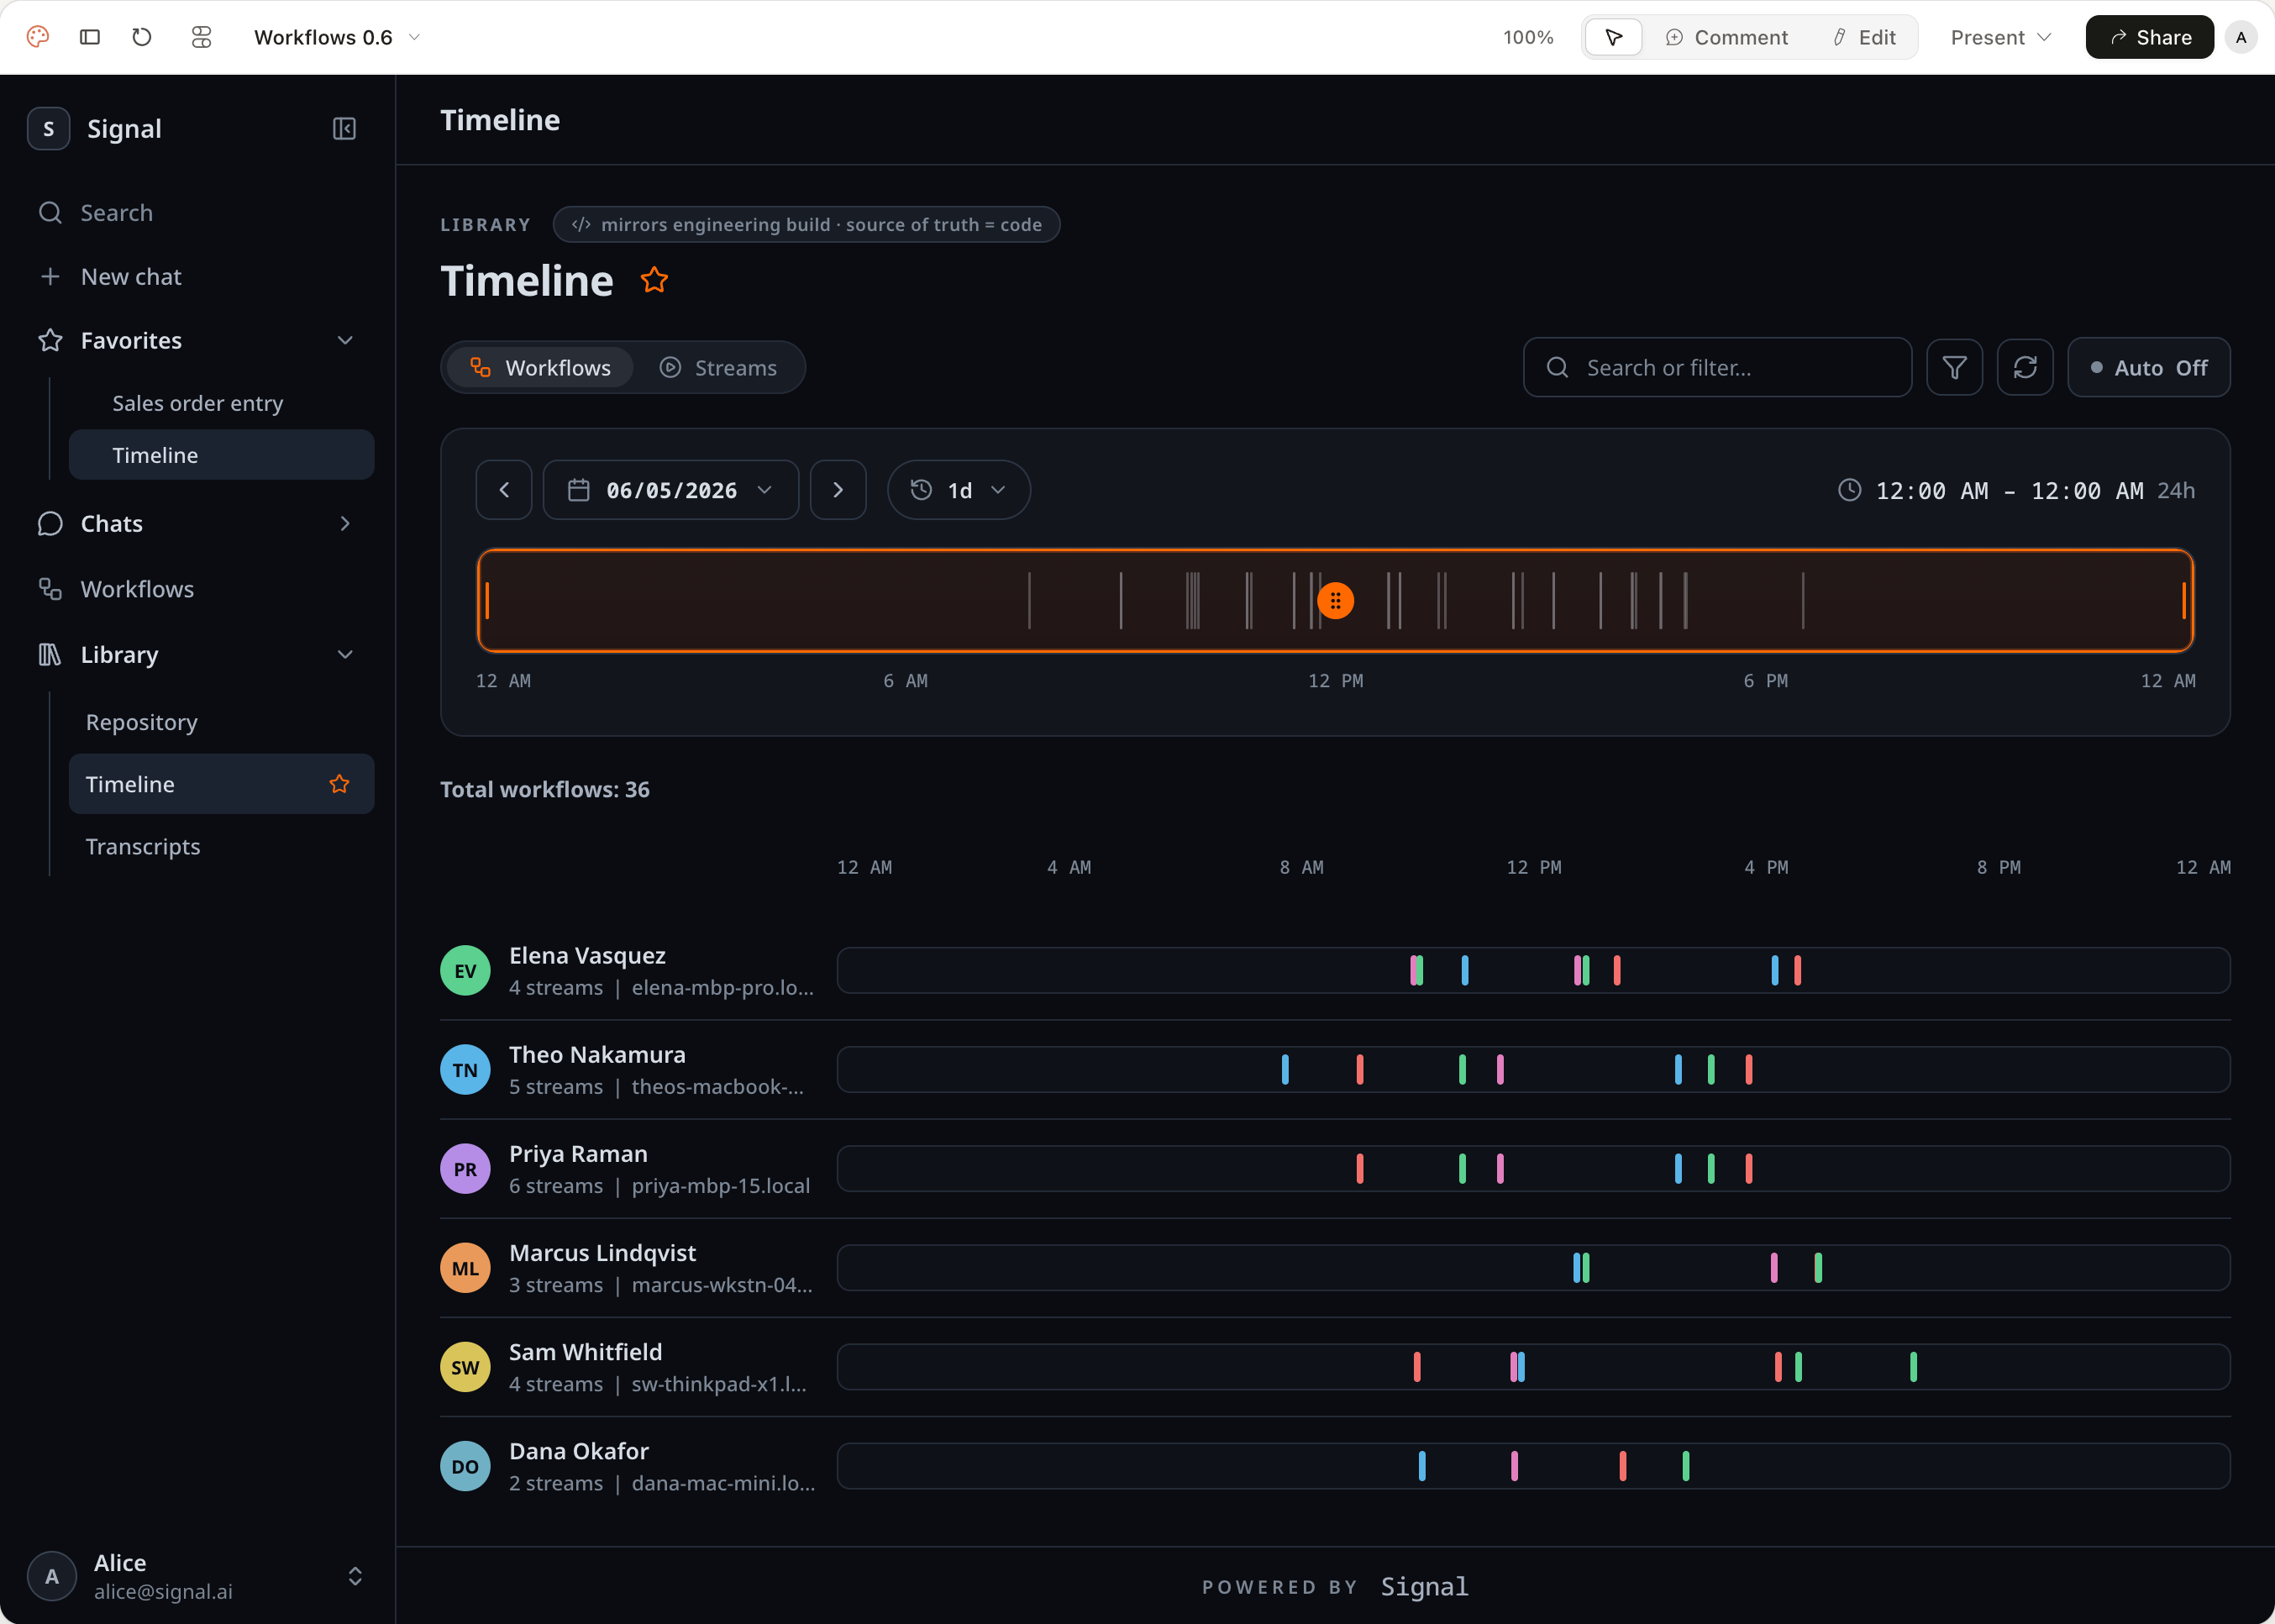Switch to Comment mode
This screenshot has width=2275, height=1624.
(1727, 37)
